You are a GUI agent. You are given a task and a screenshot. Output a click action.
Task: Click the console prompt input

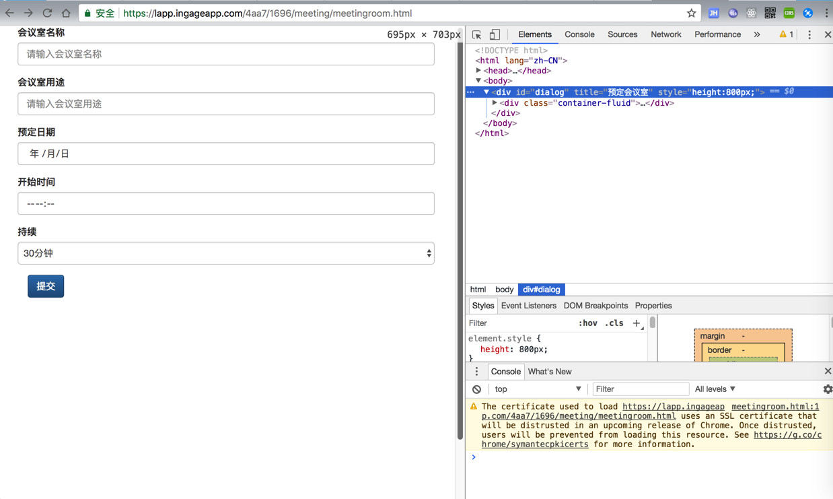653,457
